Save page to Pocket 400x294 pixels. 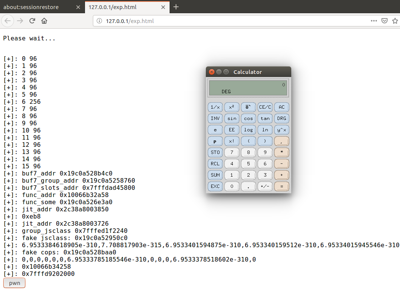(x=385, y=21)
